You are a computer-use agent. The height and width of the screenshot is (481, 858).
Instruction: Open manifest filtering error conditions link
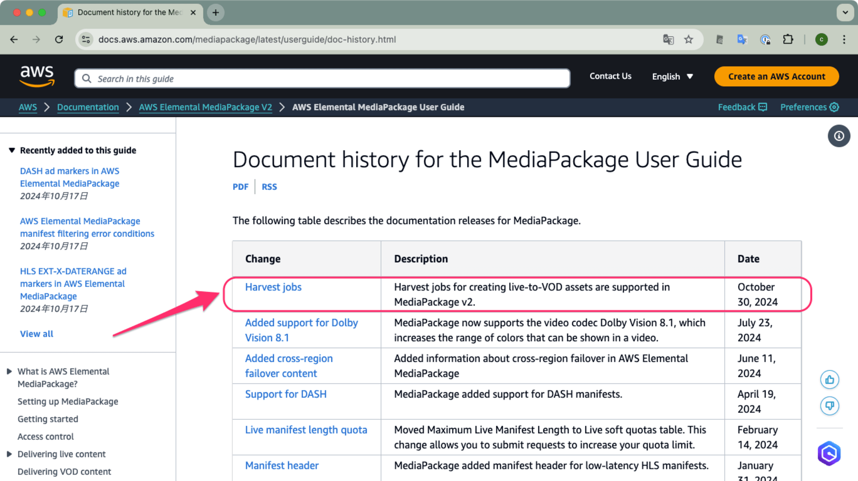point(87,227)
